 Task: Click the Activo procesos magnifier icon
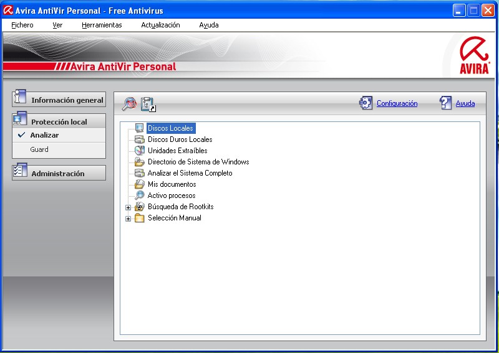pyautogui.click(x=139, y=195)
